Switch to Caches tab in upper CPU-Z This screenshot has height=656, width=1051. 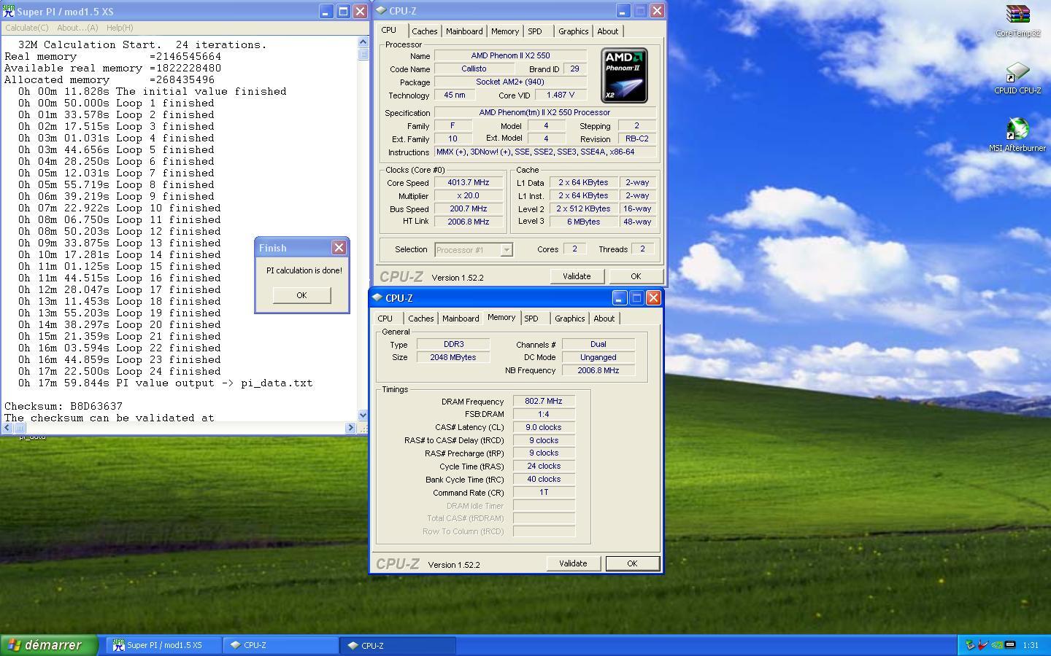click(425, 31)
